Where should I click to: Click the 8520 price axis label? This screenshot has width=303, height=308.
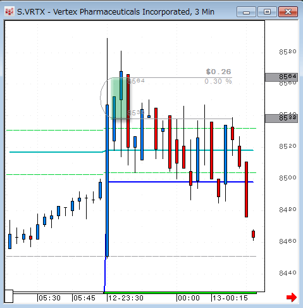tap(288, 146)
